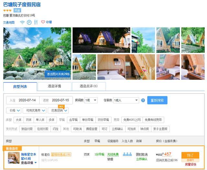Expand the 可用优惠券 dropdown
The image size is (207, 170).
(35, 111)
